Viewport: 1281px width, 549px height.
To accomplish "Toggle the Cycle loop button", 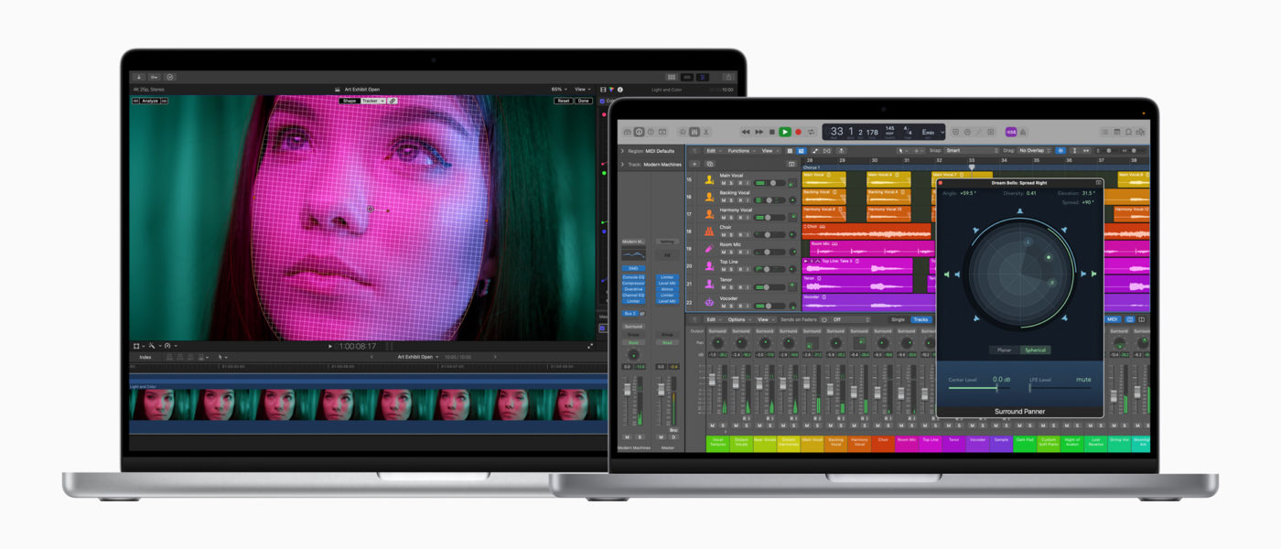I will [x=811, y=132].
